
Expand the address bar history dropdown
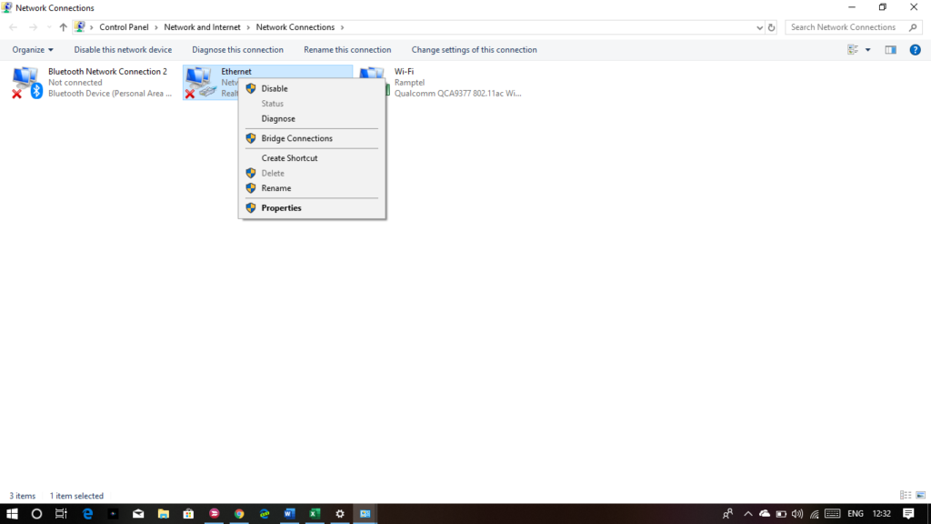click(760, 27)
